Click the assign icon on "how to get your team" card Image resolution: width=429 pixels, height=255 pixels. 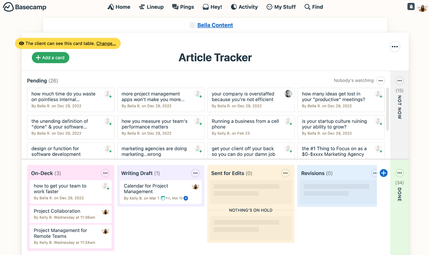(106, 186)
